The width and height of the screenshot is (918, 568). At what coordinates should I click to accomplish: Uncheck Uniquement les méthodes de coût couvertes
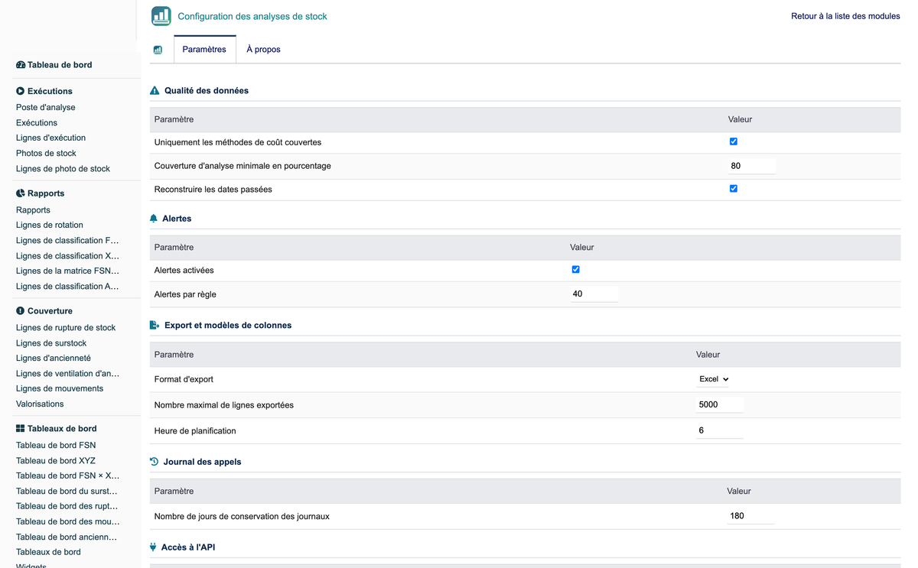734,141
